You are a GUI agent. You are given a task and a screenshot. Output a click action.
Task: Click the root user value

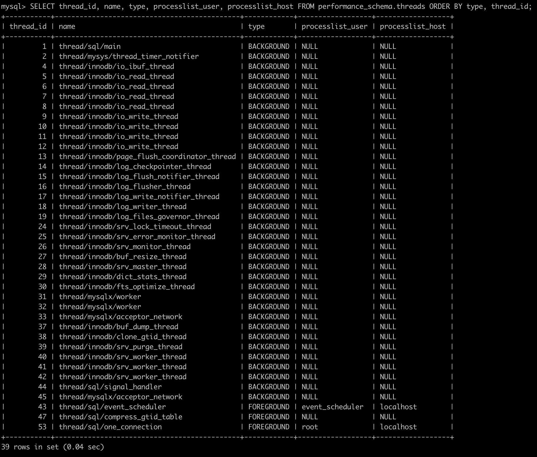tap(310, 427)
